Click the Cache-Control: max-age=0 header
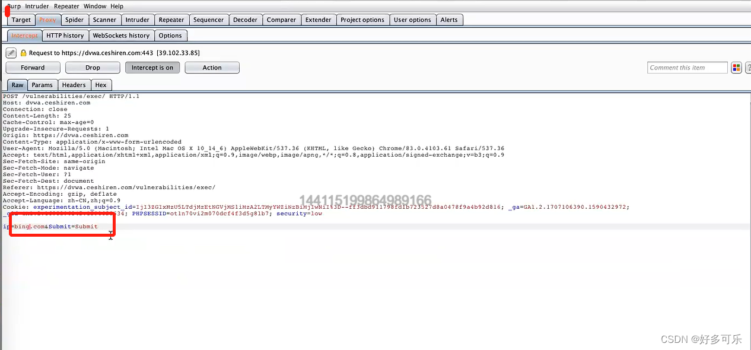This screenshot has height=350, width=751. click(x=48, y=122)
